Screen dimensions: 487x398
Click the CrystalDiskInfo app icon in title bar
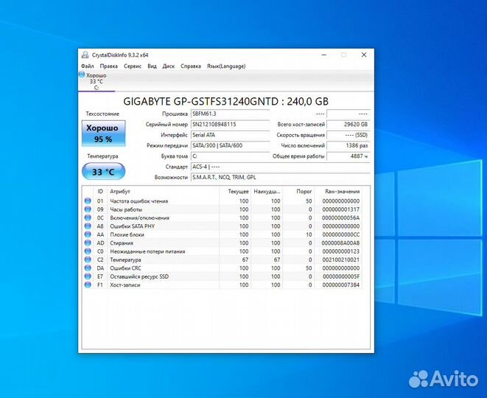click(x=83, y=55)
